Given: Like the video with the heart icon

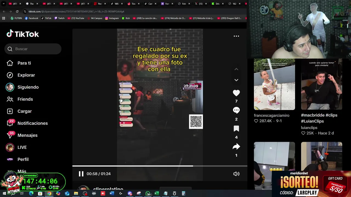Looking at the screenshot, I should 236,93.
